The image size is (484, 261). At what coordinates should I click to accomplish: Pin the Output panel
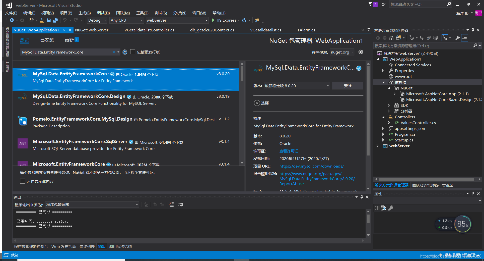coord(362,197)
